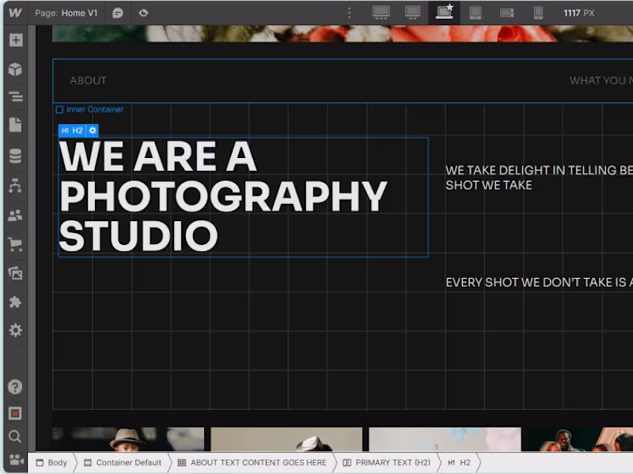Switch to tablet breakpoint view
Image resolution: width=633 pixels, height=474 pixels.
point(476,13)
